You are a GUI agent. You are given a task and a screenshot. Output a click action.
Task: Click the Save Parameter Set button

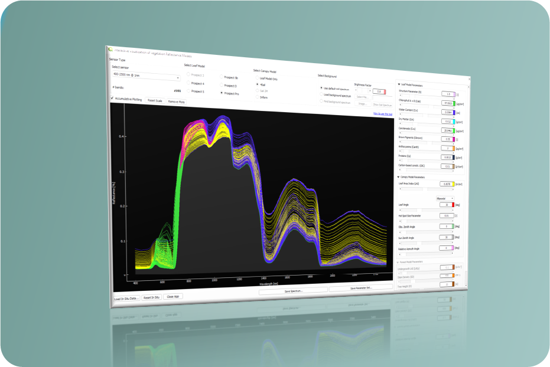coord(360,287)
